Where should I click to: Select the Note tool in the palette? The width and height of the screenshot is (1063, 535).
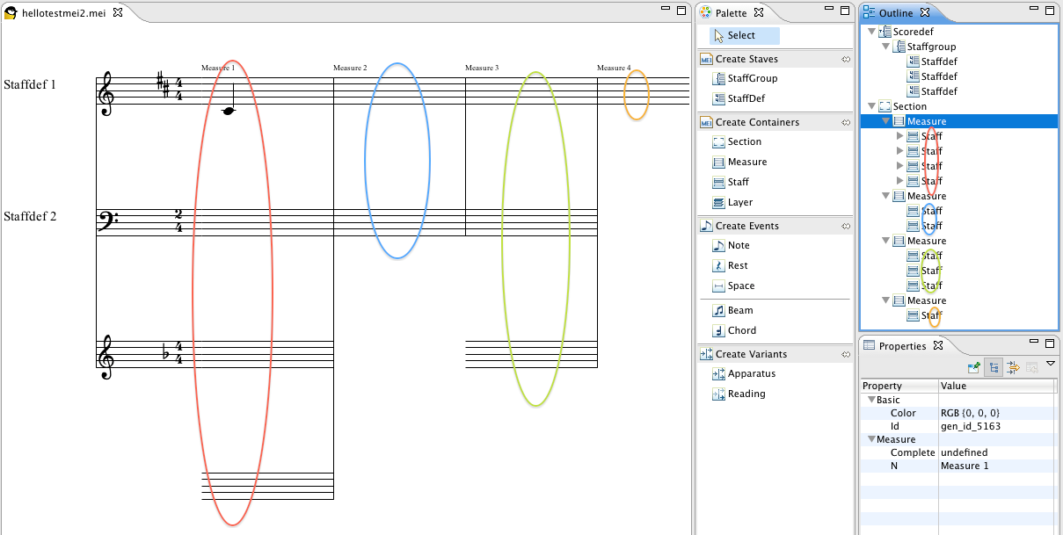pos(738,246)
